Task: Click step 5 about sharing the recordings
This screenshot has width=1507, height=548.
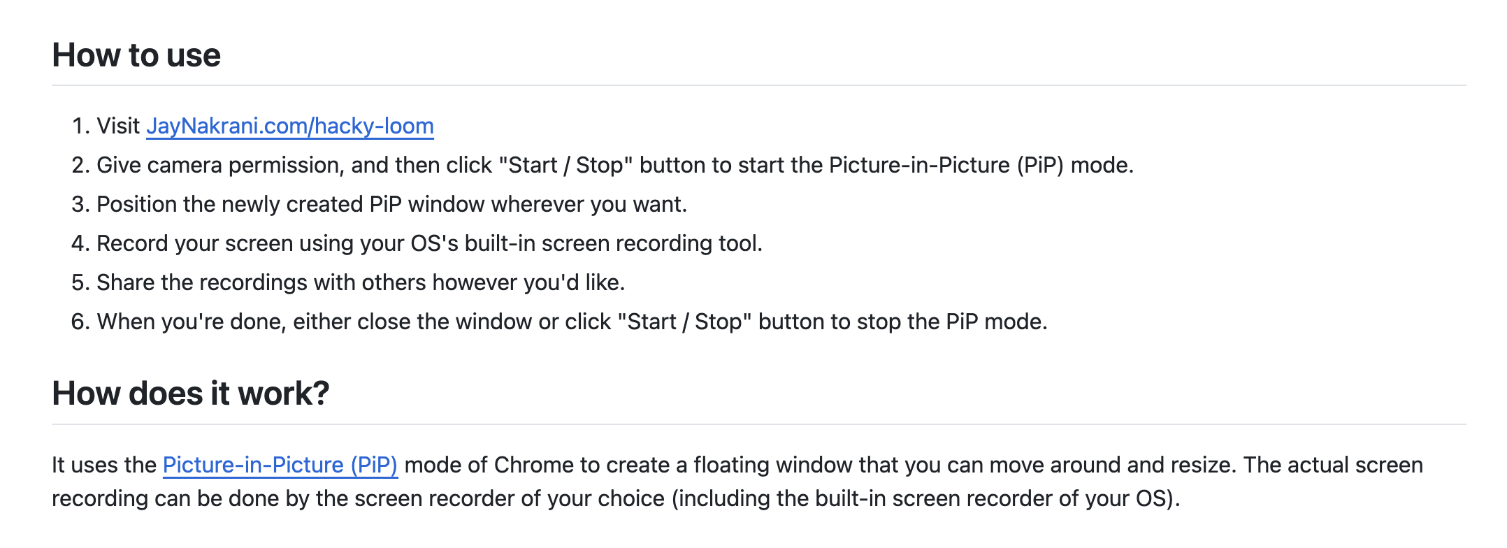Action: coord(348,282)
